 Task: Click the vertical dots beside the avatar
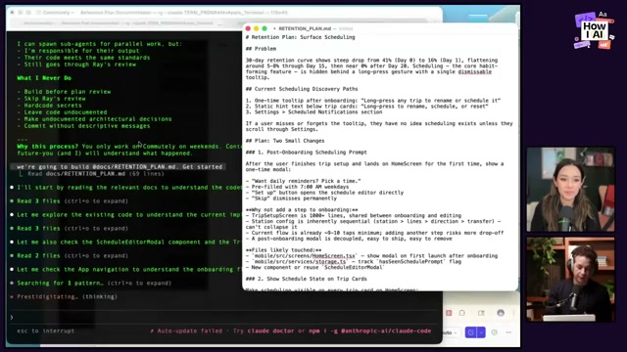513,313
